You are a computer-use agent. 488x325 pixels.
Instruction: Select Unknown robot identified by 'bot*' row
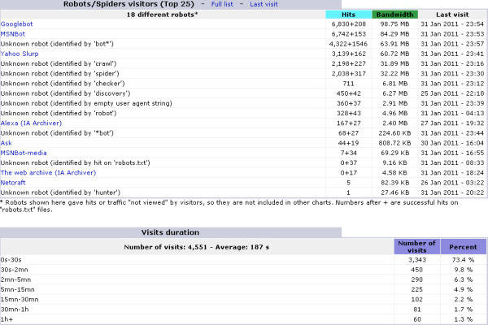click(243, 44)
